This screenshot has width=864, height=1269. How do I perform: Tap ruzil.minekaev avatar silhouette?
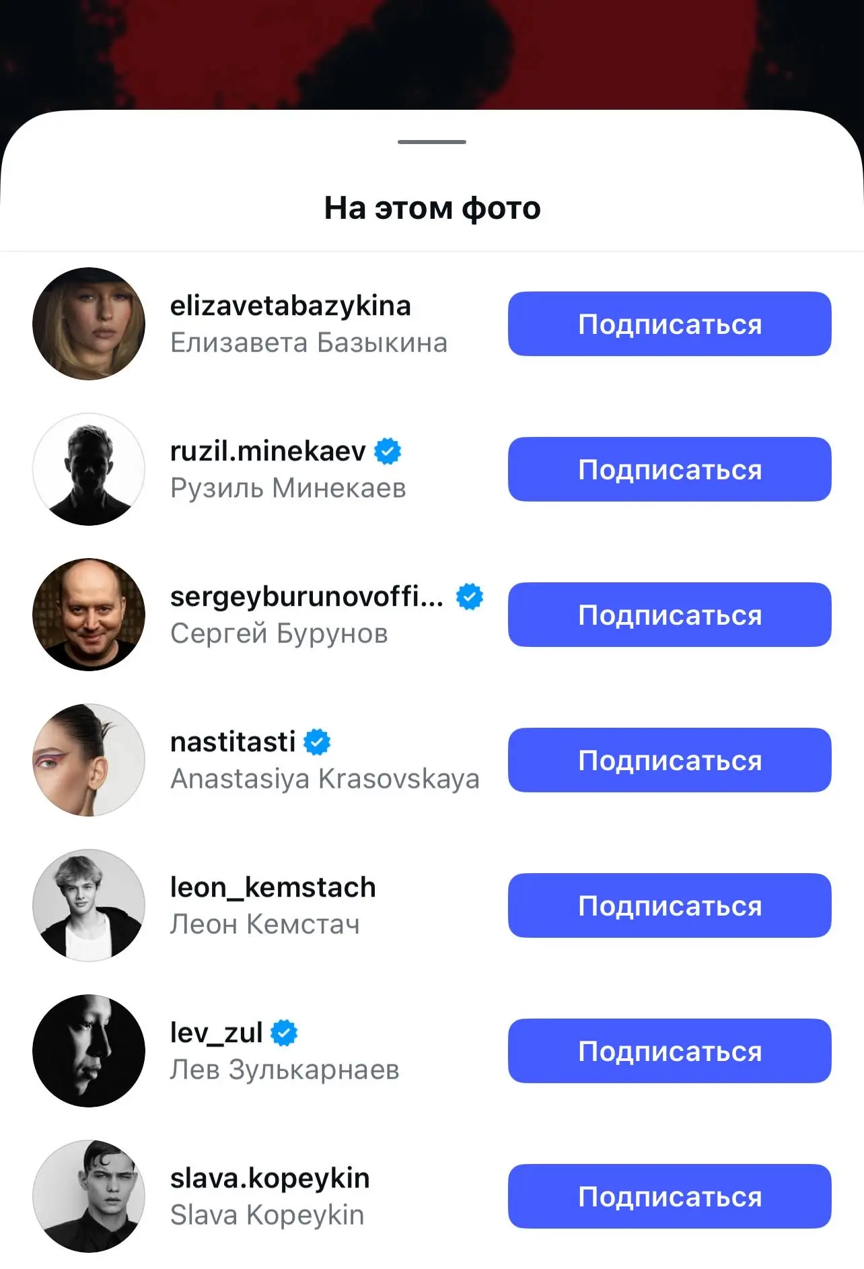89,469
